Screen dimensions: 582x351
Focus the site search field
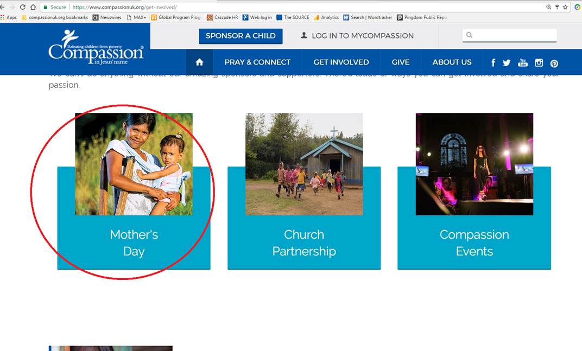coord(509,35)
